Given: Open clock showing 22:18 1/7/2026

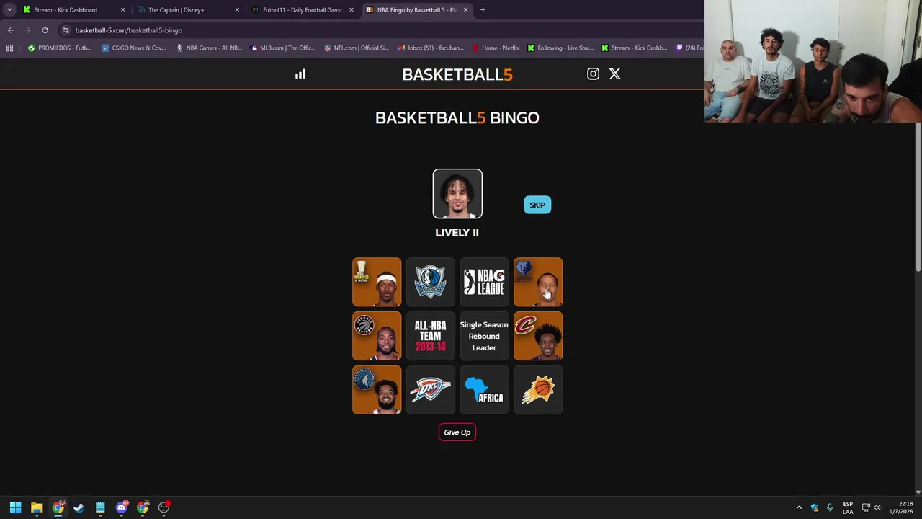Looking at the screenshot, I should [x=900, y=507].
